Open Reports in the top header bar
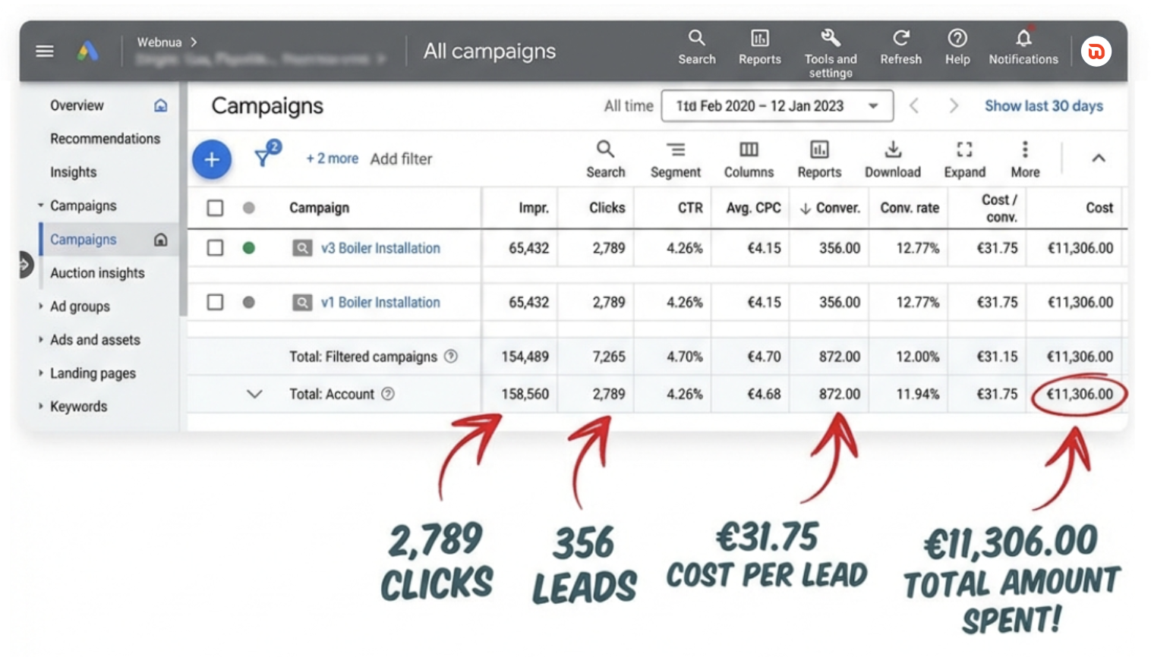This screenshot has width=1151, height=657. (760, 47)
